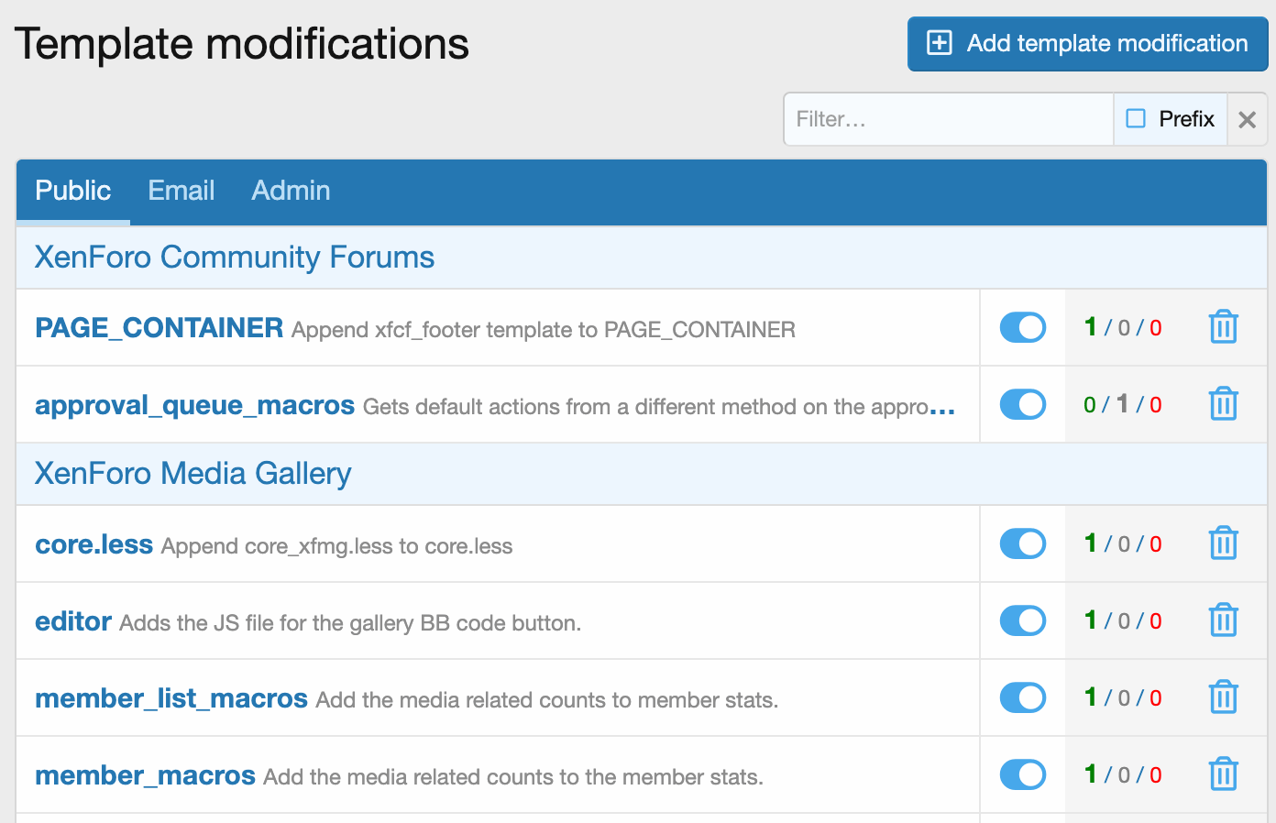Enable the Prefix filter checkbox
The width and height of the screenshot is (1276, 823).
[1136, 119]
